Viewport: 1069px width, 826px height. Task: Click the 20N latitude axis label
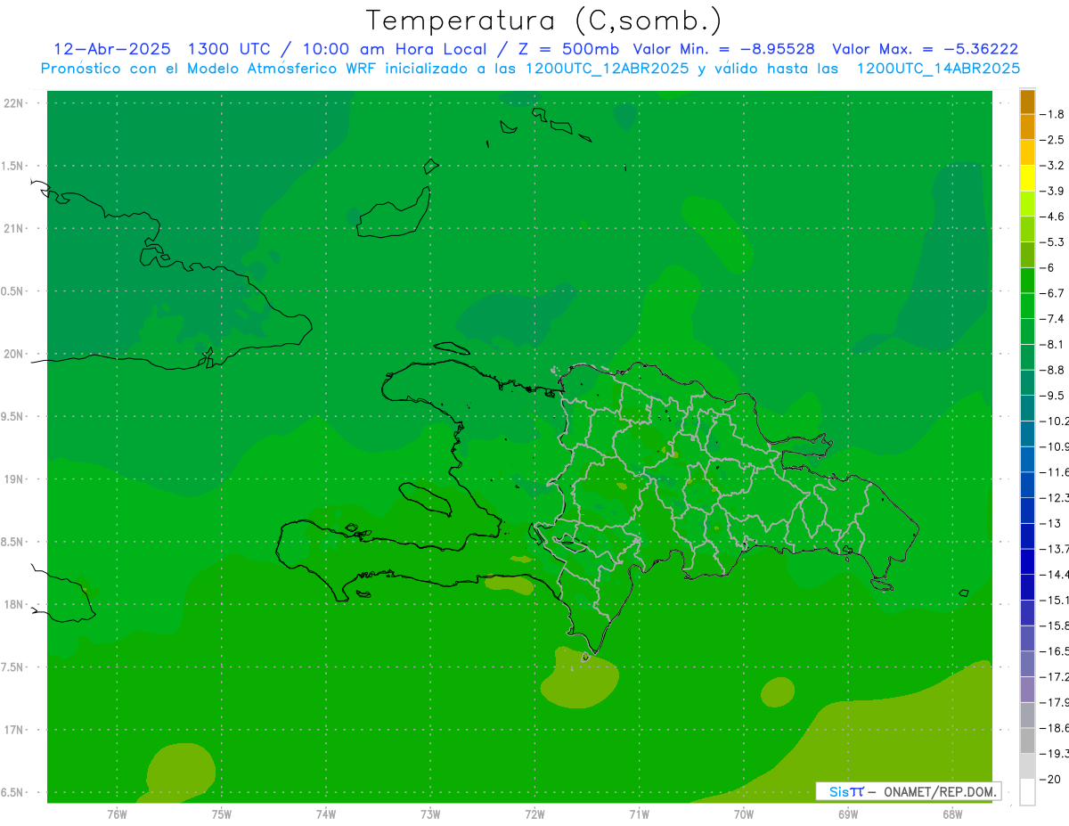click(x=13, y=355)
